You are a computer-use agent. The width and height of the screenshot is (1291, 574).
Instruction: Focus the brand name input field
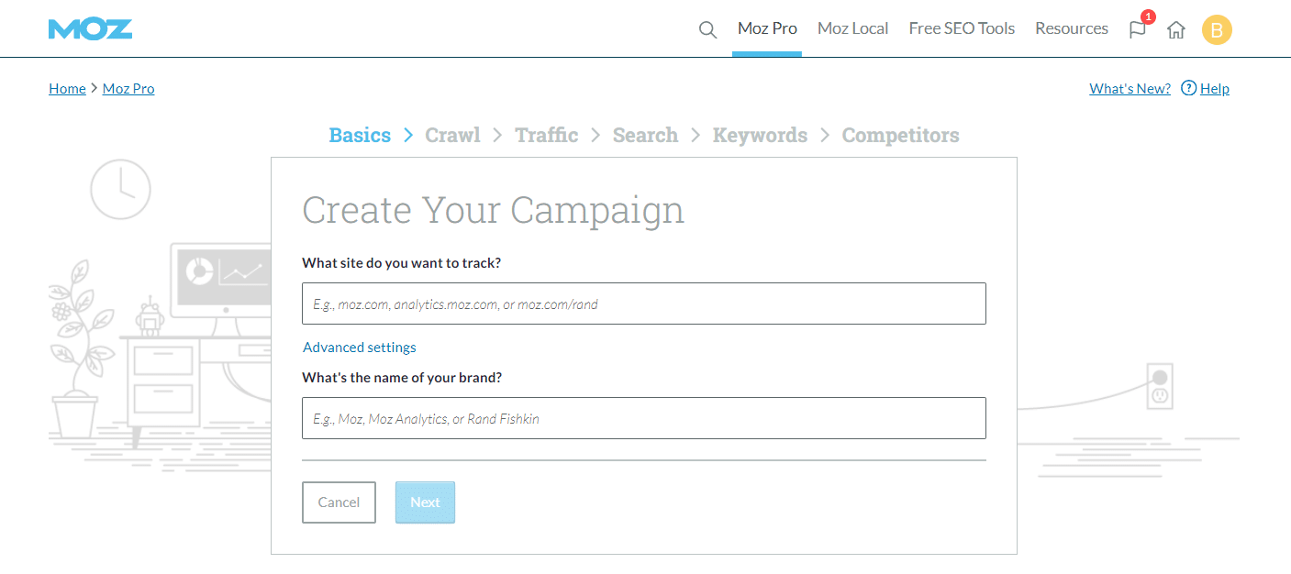click(x=644, y=418)
